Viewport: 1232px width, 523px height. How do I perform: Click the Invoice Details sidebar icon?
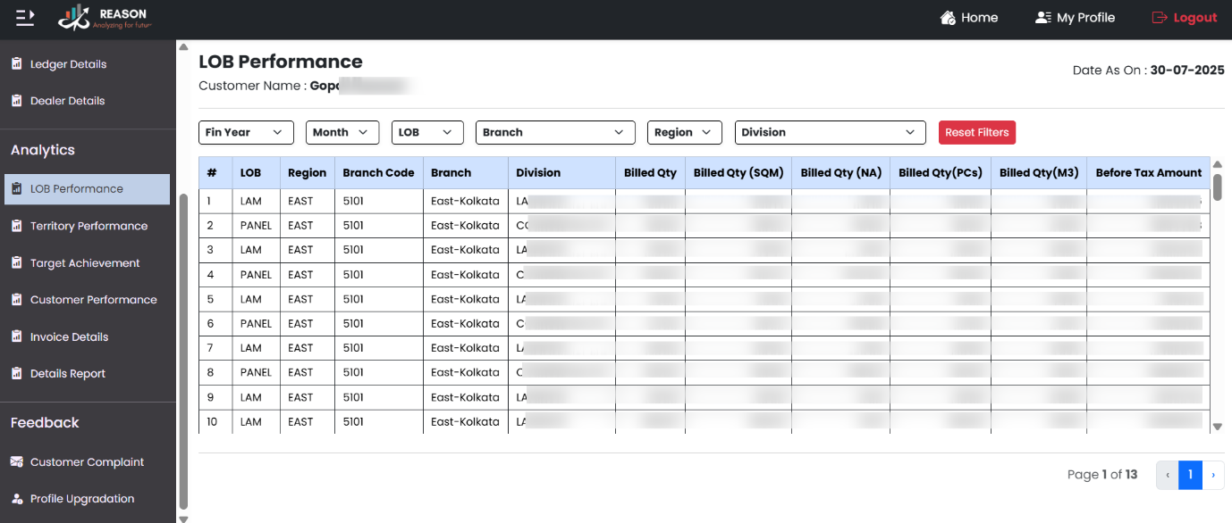[x=16, y=336]
